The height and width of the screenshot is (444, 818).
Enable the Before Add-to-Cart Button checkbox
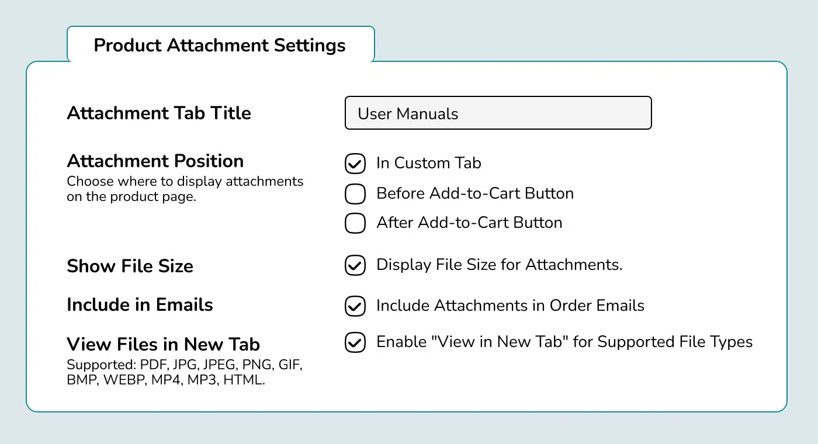pos(355,194)
